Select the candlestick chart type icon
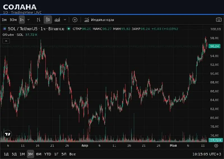The height and width of the screenshot is (159, 224). coord(48,20)
